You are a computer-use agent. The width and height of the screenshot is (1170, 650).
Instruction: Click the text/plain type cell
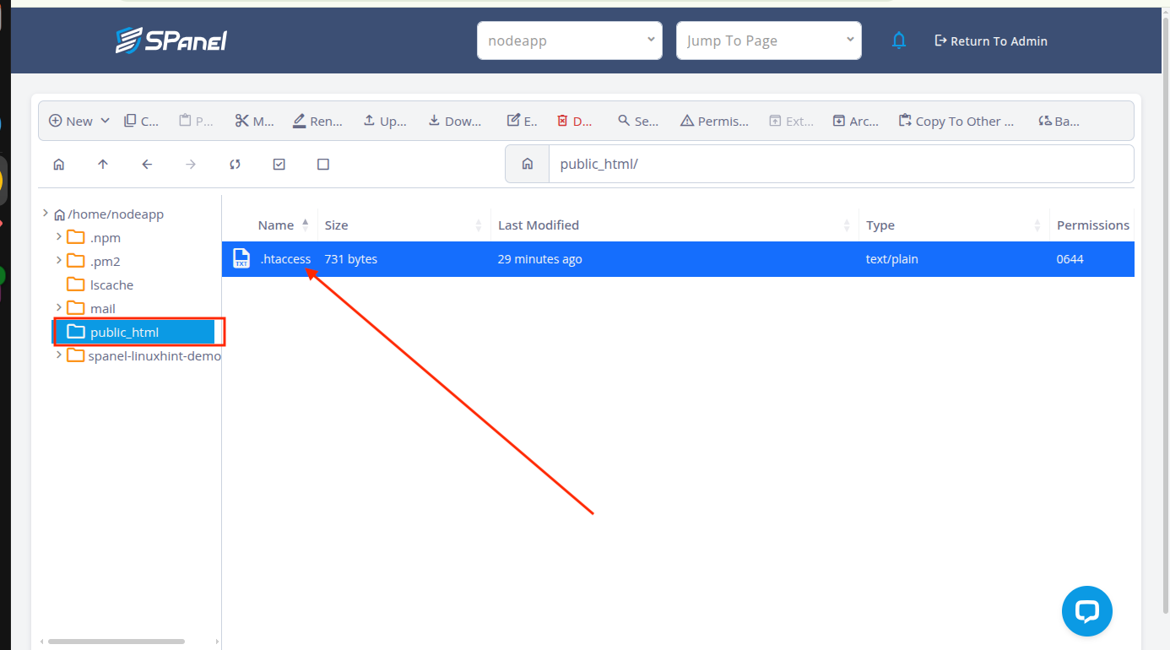click(892, 259)
